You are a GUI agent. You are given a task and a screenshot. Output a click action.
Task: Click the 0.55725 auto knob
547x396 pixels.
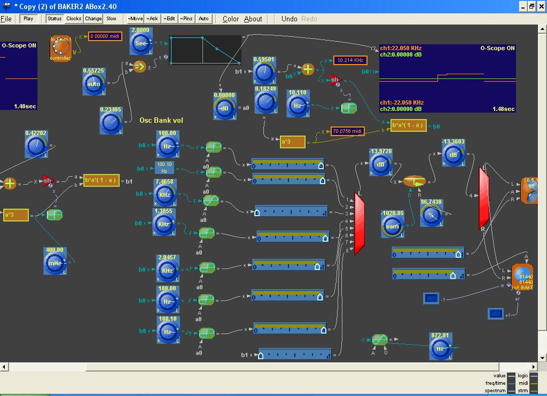click(x=93, y=84)
